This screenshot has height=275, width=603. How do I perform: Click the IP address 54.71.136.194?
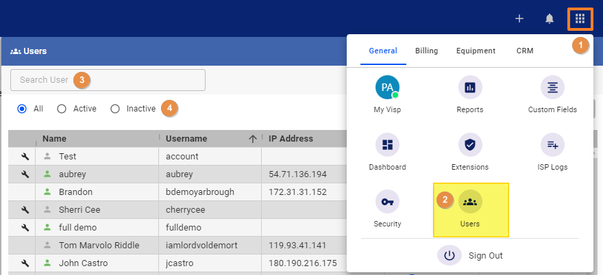tap(297, 174)
